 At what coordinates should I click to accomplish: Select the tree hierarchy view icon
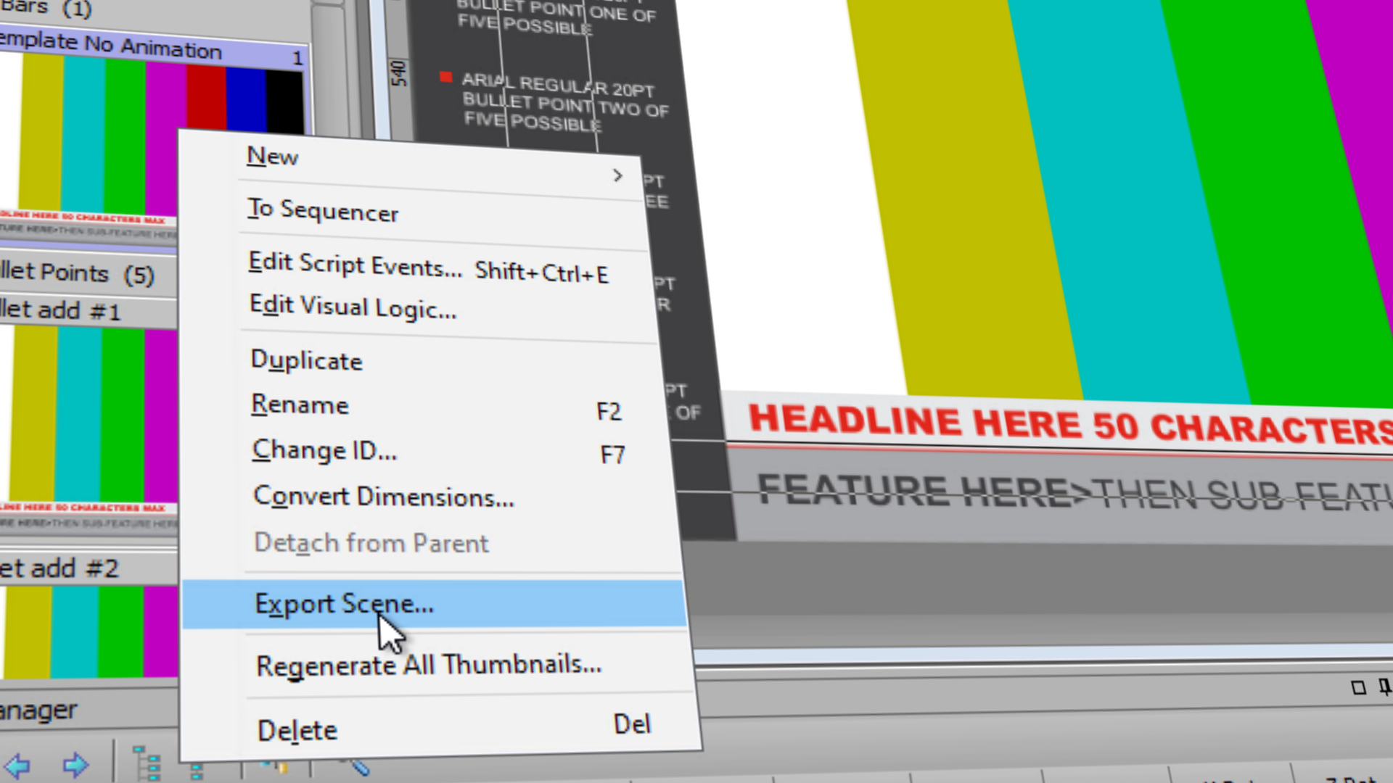147,763
